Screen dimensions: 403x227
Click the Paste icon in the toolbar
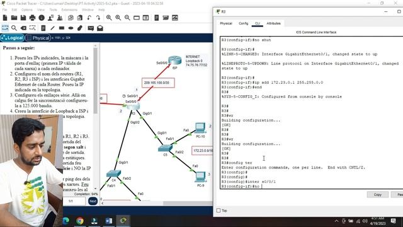coord(80,18)
